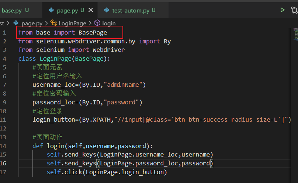Click the minimap at editor right edge

pos(296,34)
